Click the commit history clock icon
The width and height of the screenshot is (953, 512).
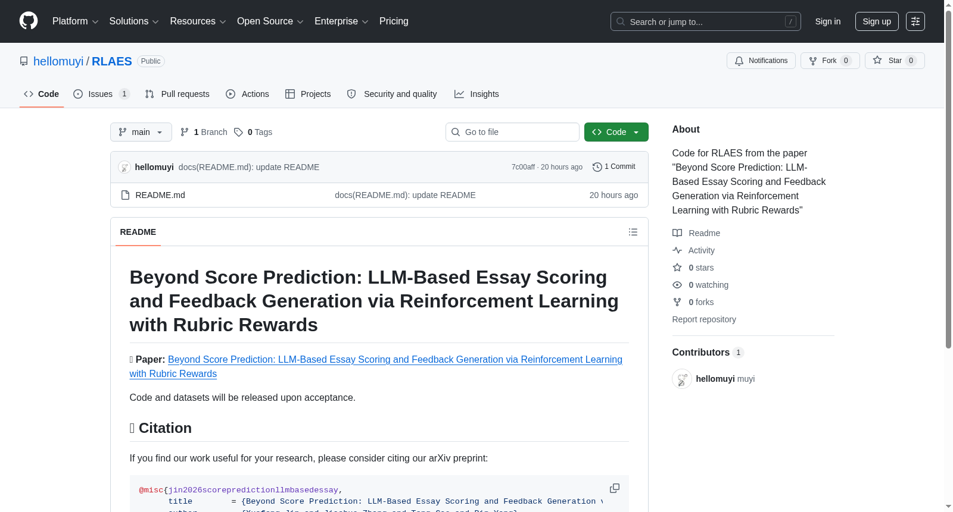click(x=597, y=167)
